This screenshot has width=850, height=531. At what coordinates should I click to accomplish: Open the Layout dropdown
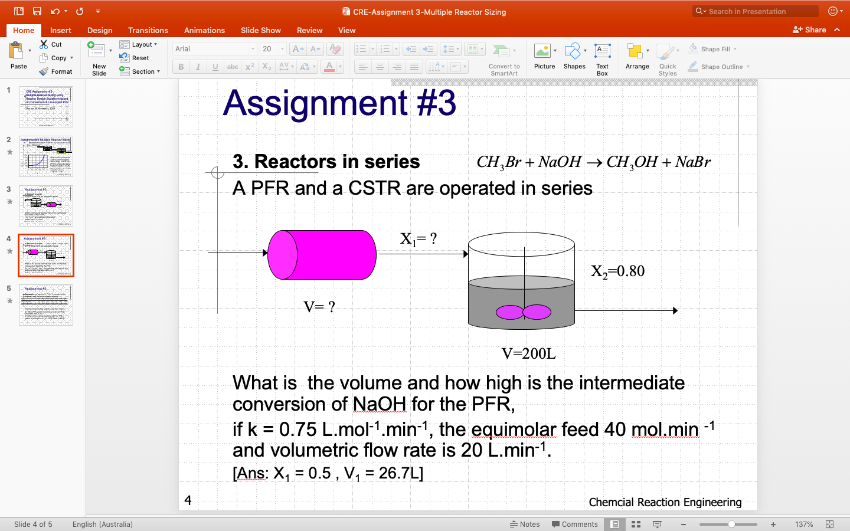click(x=140, y=44)
